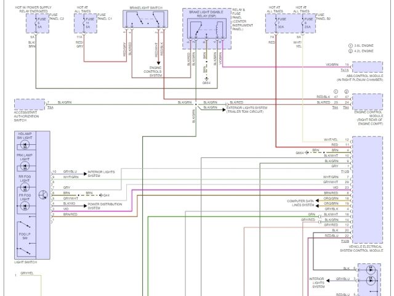
Task: Click the PRK LAMP LIGHT bulb symbol
Action: (x=25, y=165)
